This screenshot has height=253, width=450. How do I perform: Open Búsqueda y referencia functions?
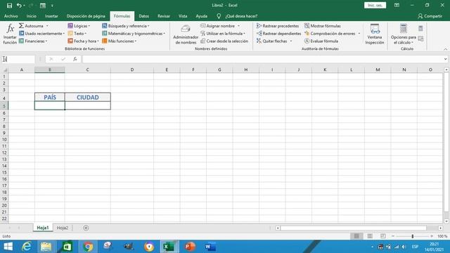pos(126,26)
